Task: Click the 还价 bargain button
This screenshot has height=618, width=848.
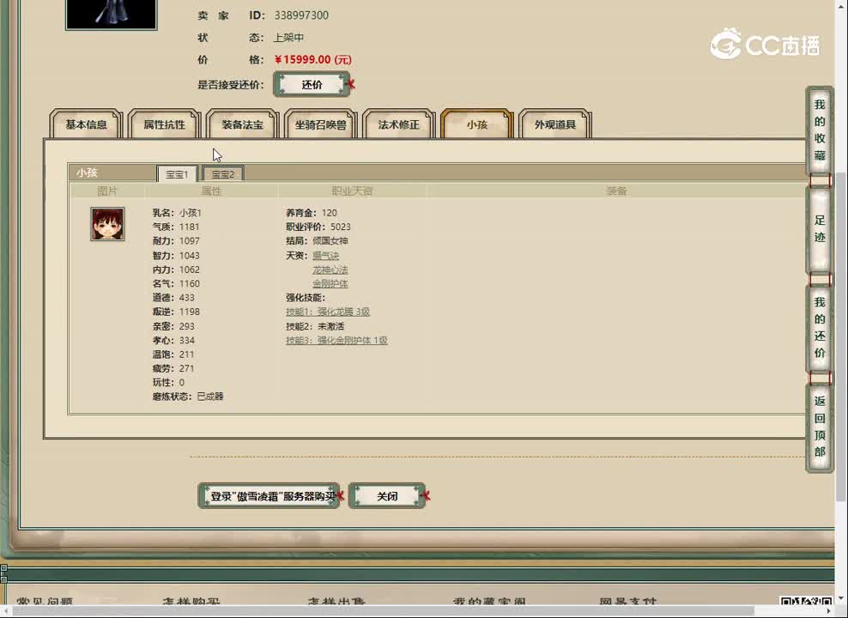Action: pos(312,85)
